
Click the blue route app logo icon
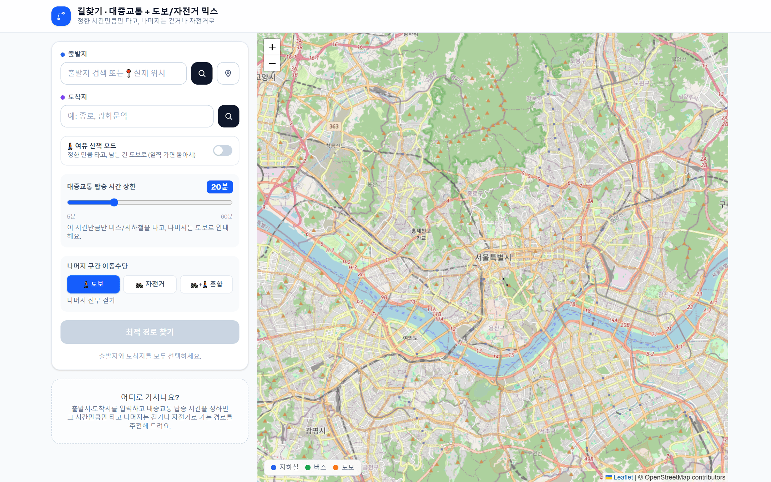point(61,16)
